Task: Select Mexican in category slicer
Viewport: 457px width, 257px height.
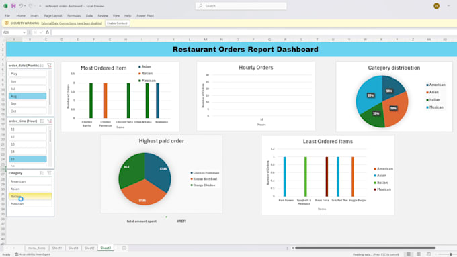Action: 30,204
